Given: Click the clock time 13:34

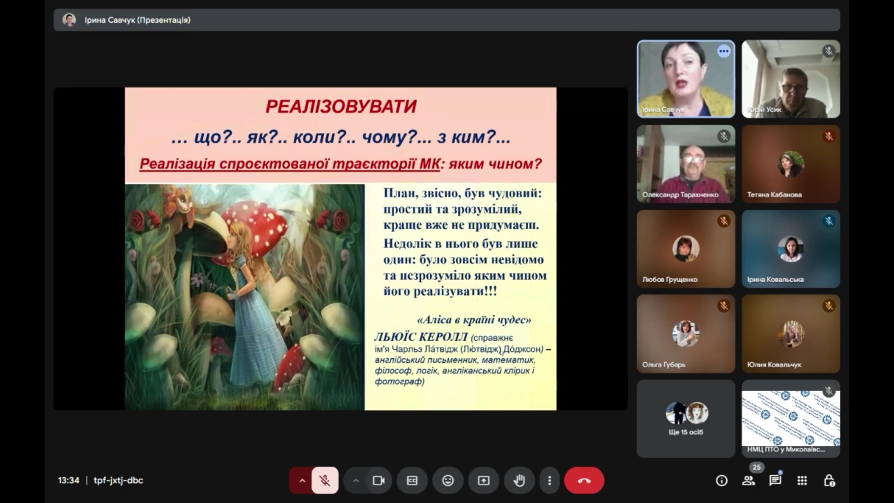Looking at the screenshot, I should 69,480.
